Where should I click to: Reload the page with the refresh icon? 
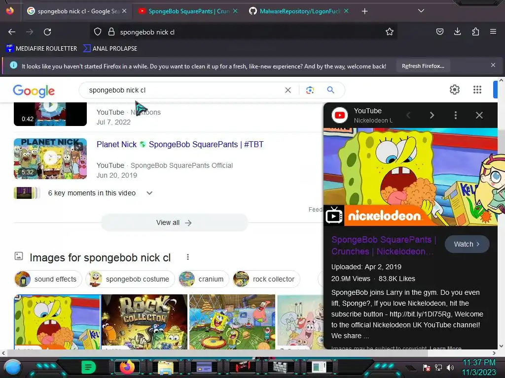47,32
